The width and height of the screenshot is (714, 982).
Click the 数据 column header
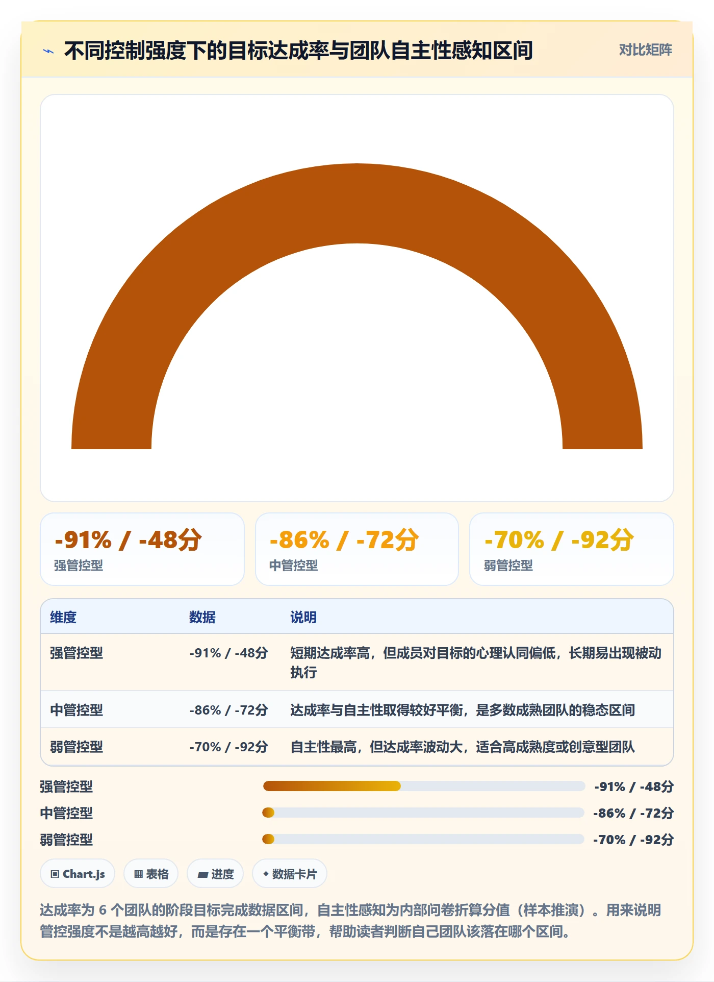202,617
